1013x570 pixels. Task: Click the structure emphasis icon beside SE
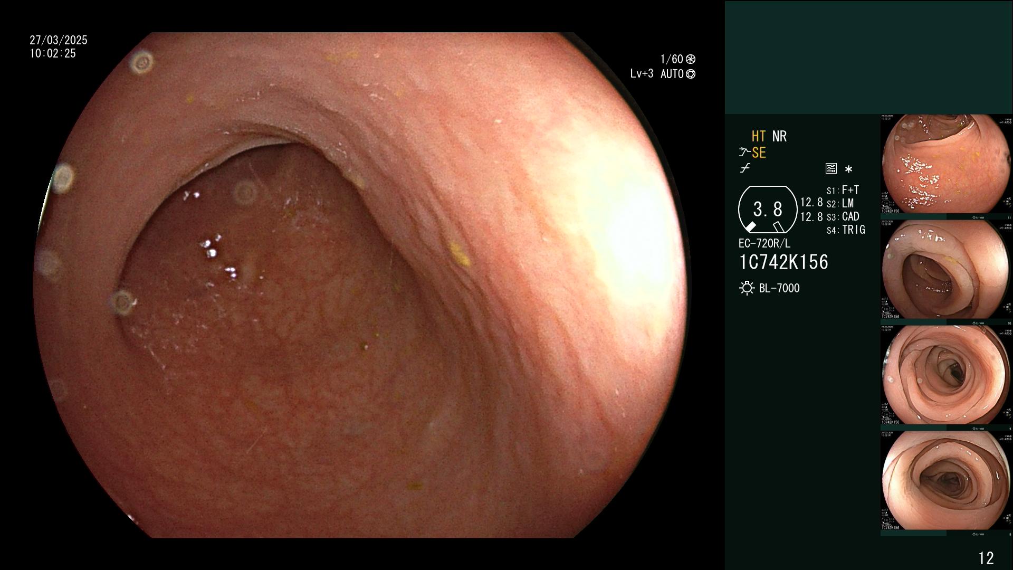[x=744, y=153]
